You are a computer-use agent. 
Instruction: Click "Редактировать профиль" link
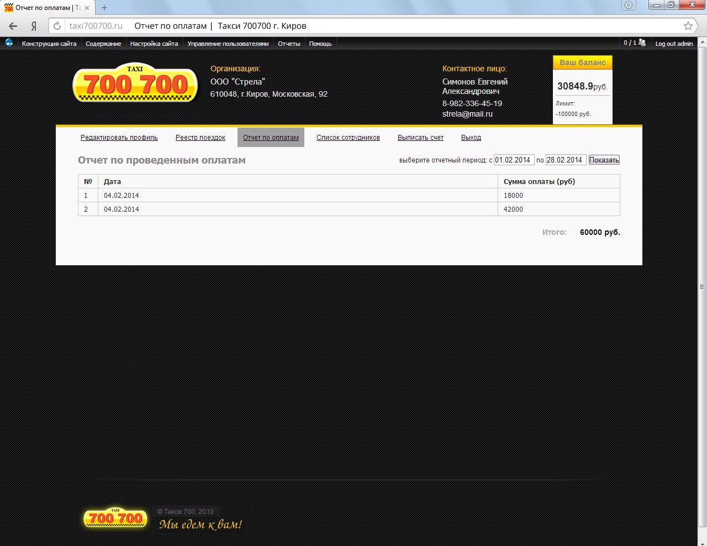coord(119,138)
